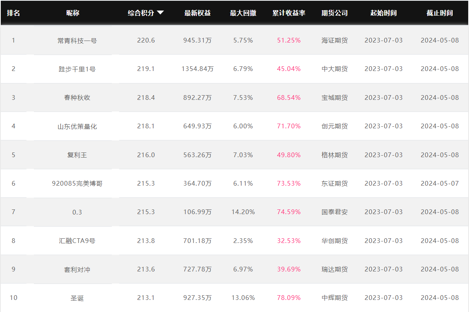Image resolution: width=469 pixels, height=312 pixels.
Task: Click the 13.06% max drawdown
Action: [x=243, y=298]
